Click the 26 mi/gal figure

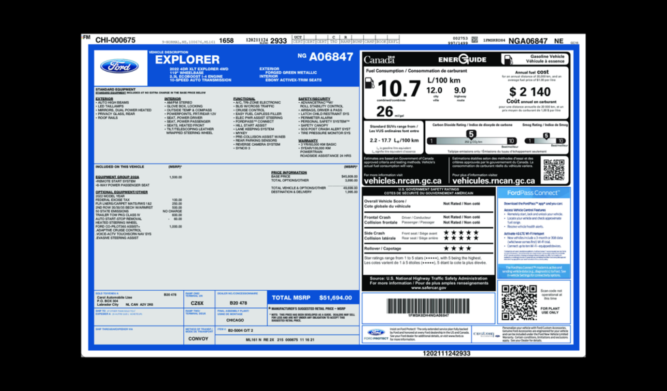pyautogui.click(x=390, y=112)
